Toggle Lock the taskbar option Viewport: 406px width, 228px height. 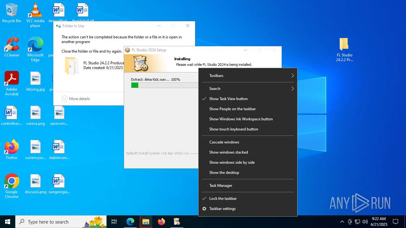(x=248, y=199)
